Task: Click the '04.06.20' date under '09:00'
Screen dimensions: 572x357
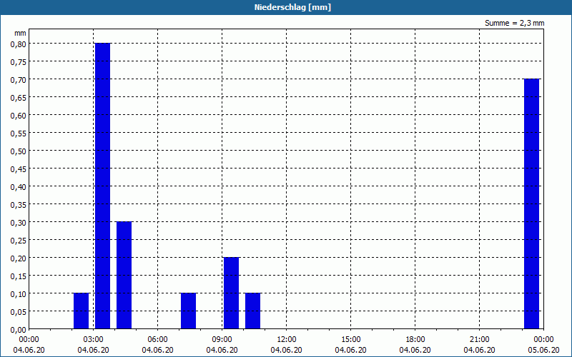Action: pyautogui.click(x=222, y=350)
